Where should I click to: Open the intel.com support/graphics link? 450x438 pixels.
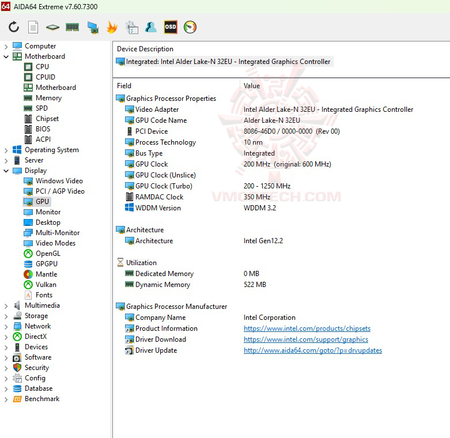coord(305,339)
